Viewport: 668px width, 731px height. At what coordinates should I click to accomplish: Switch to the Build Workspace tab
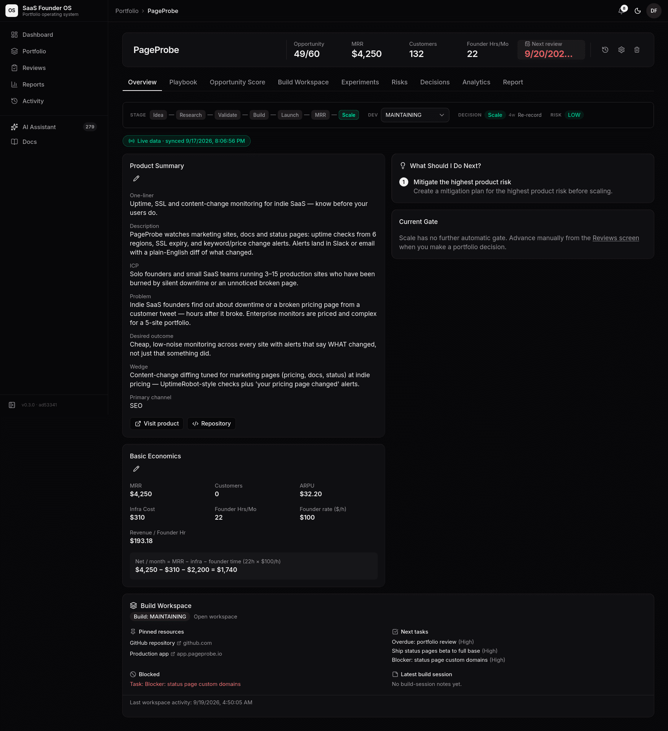click(x=303, y=82)
